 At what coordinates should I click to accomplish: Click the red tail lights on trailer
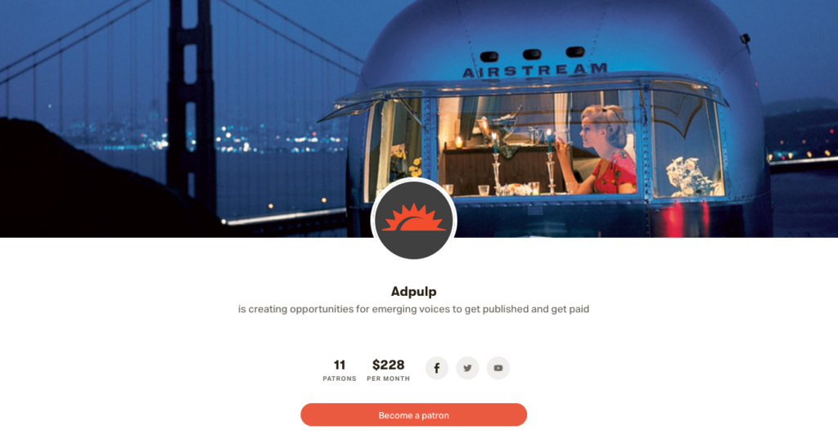click(x=689, y=219)
